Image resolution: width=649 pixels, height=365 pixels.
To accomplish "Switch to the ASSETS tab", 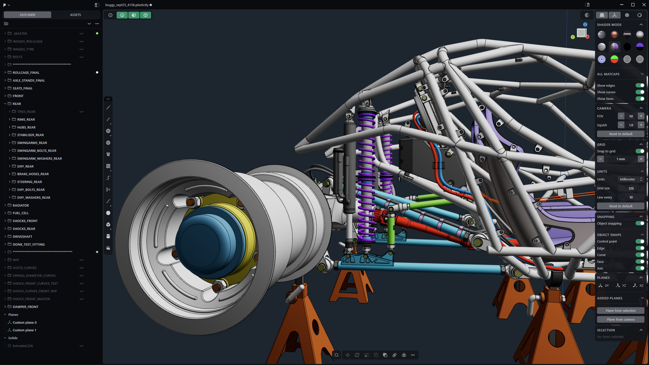I will (76, 15).
